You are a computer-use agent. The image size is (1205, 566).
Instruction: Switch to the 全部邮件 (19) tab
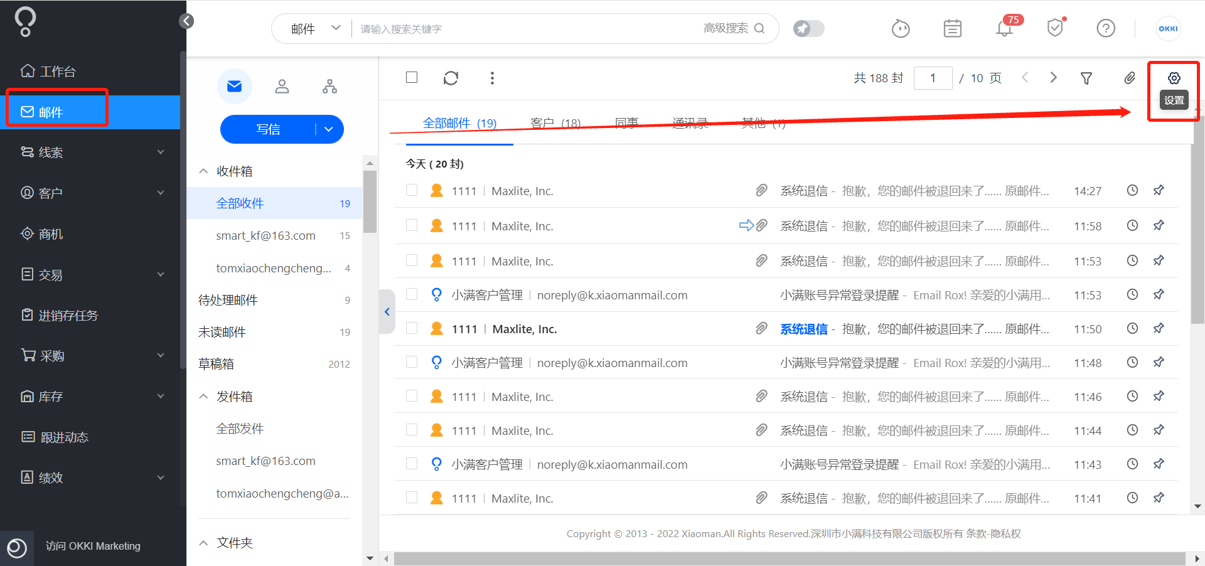click(x=460, y=123)
